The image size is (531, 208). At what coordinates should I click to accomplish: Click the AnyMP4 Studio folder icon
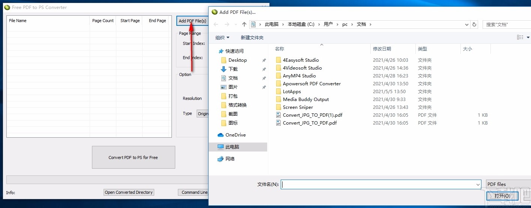278,76
